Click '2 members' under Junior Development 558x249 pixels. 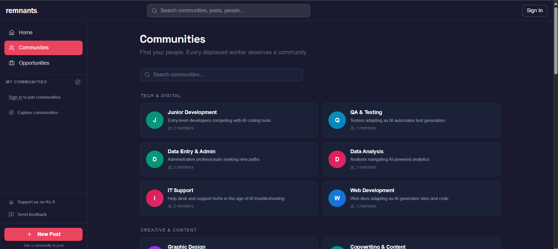tap(184, 128)
